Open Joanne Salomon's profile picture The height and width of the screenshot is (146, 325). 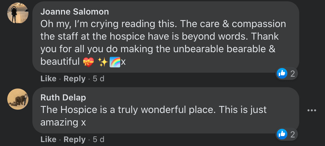(x=18, y=13)
